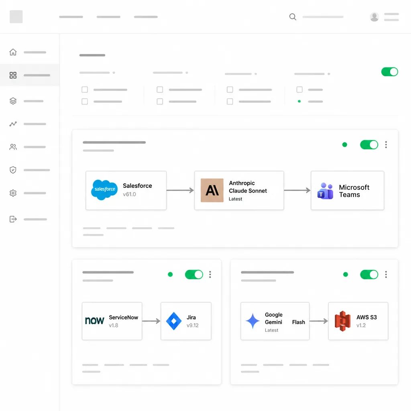Open the kebab menu on Gemini workflow card

tap(386, 275)
